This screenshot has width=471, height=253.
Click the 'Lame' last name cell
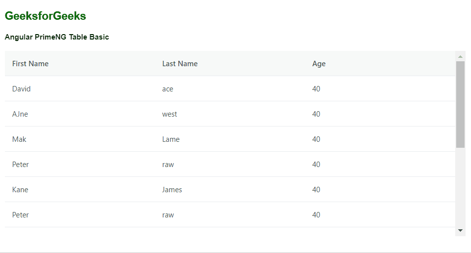pos(171,139)
